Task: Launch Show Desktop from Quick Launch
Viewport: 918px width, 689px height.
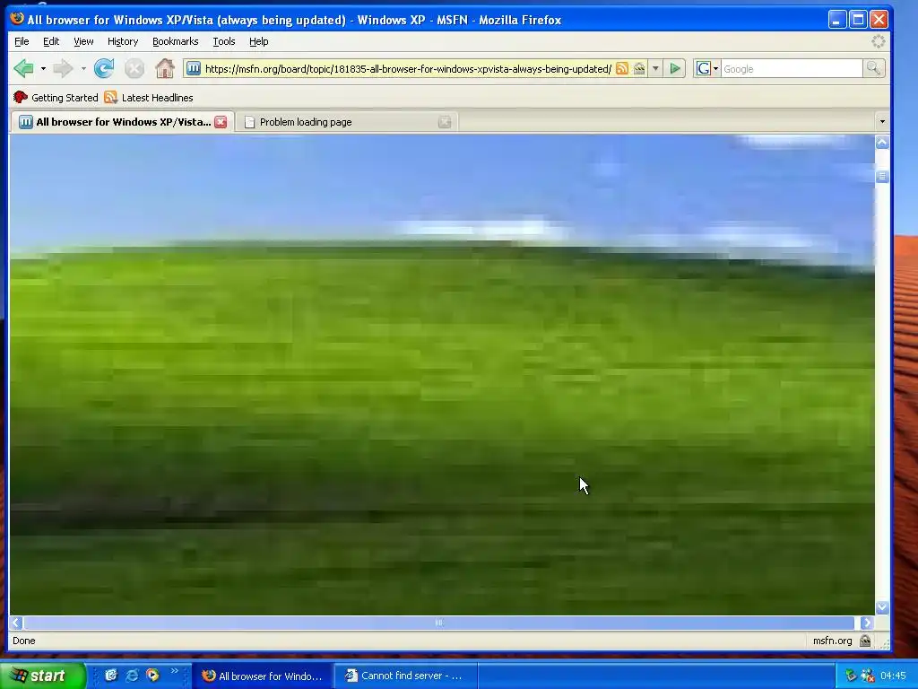Action: [111, 675]
